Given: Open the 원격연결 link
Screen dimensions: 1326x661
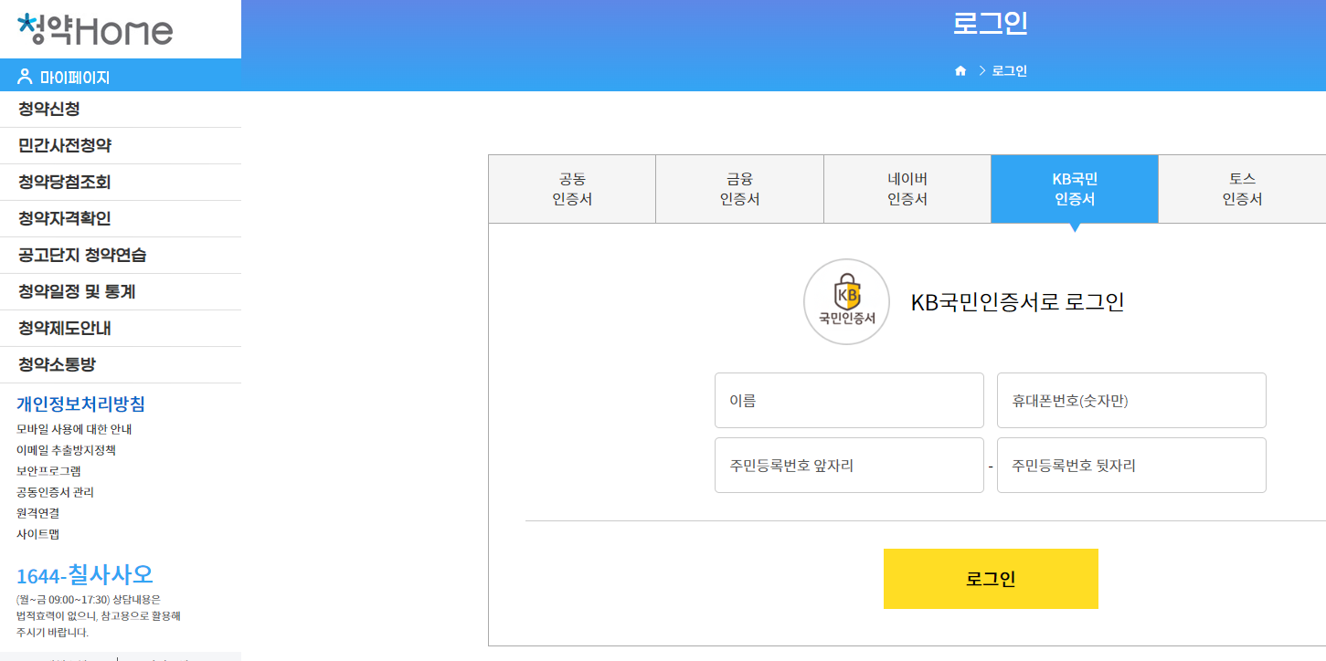Looking at the screenshot, I should [37, 513].
